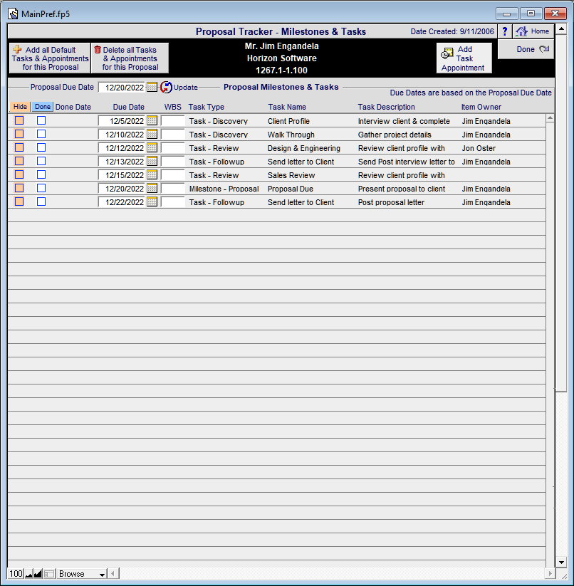
Task: Click Delete all Tasks & Appointments button
Action: pyautogui.click(x=130, y=58)
